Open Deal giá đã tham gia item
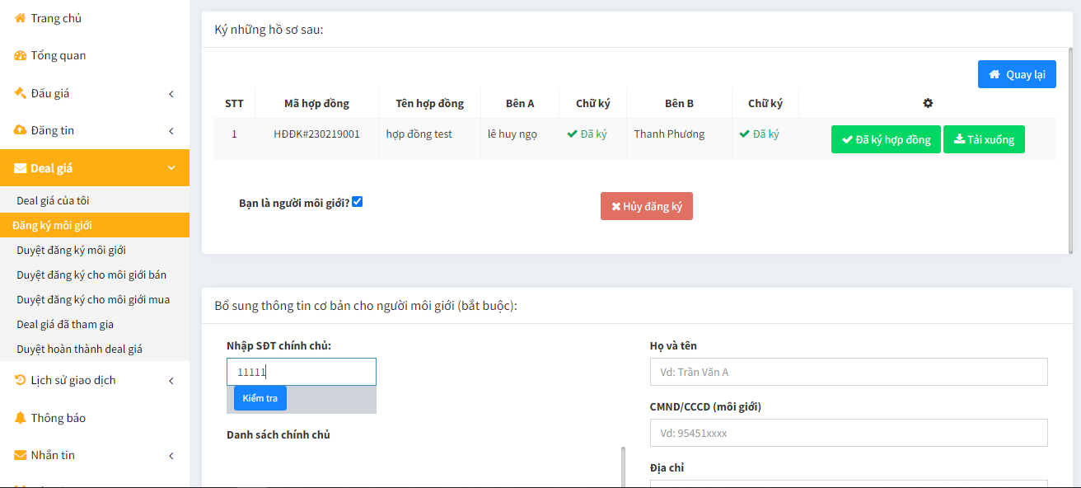1081x488 pixels. pos(65,324)
